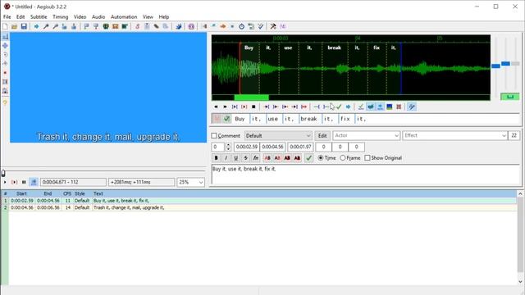Click the yellow help icon in video sidebar
The height and width of the screenshot is (295, 525).
5,102
